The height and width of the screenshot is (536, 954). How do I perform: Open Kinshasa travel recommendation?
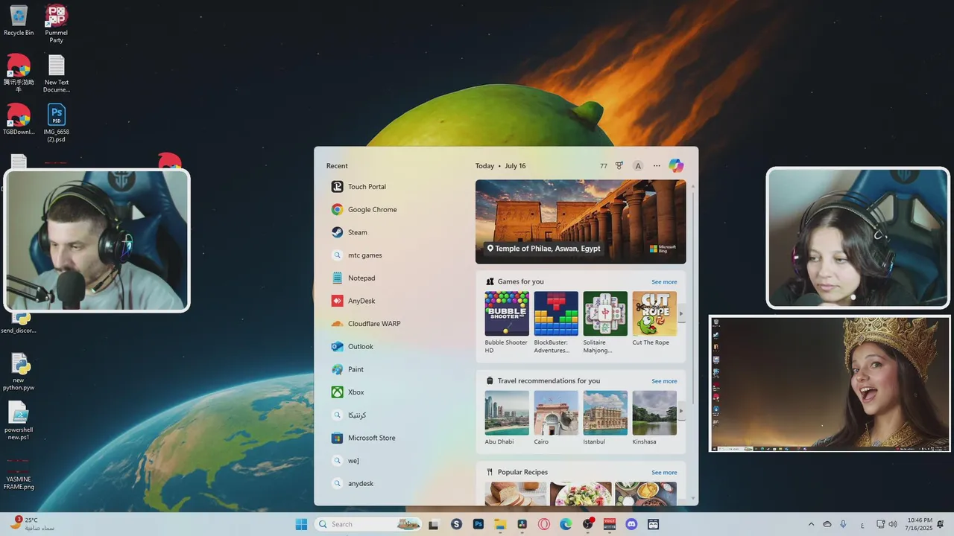654,418
